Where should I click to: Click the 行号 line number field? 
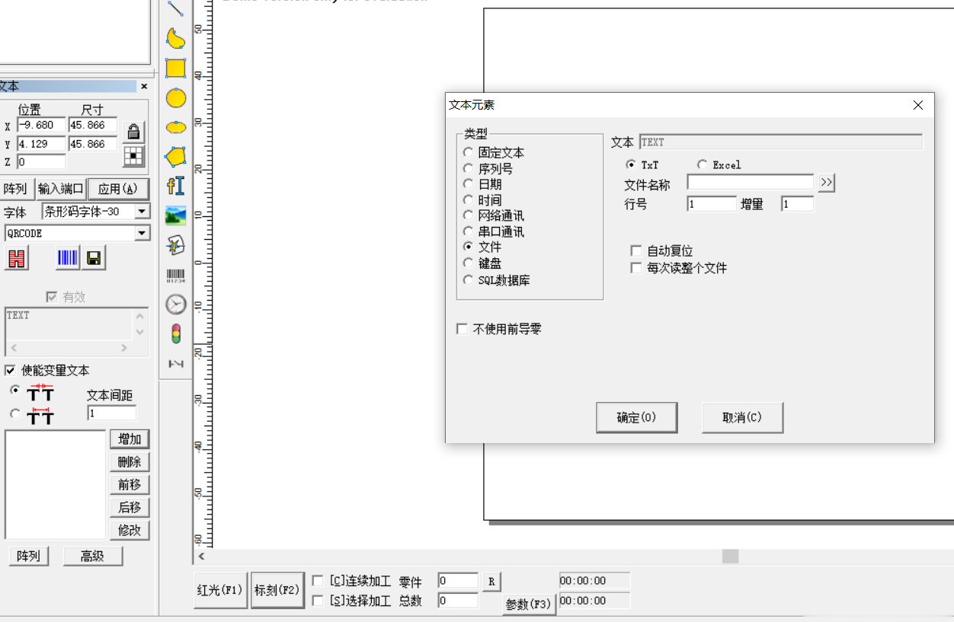pyautogui.click(x=712, y=204)
